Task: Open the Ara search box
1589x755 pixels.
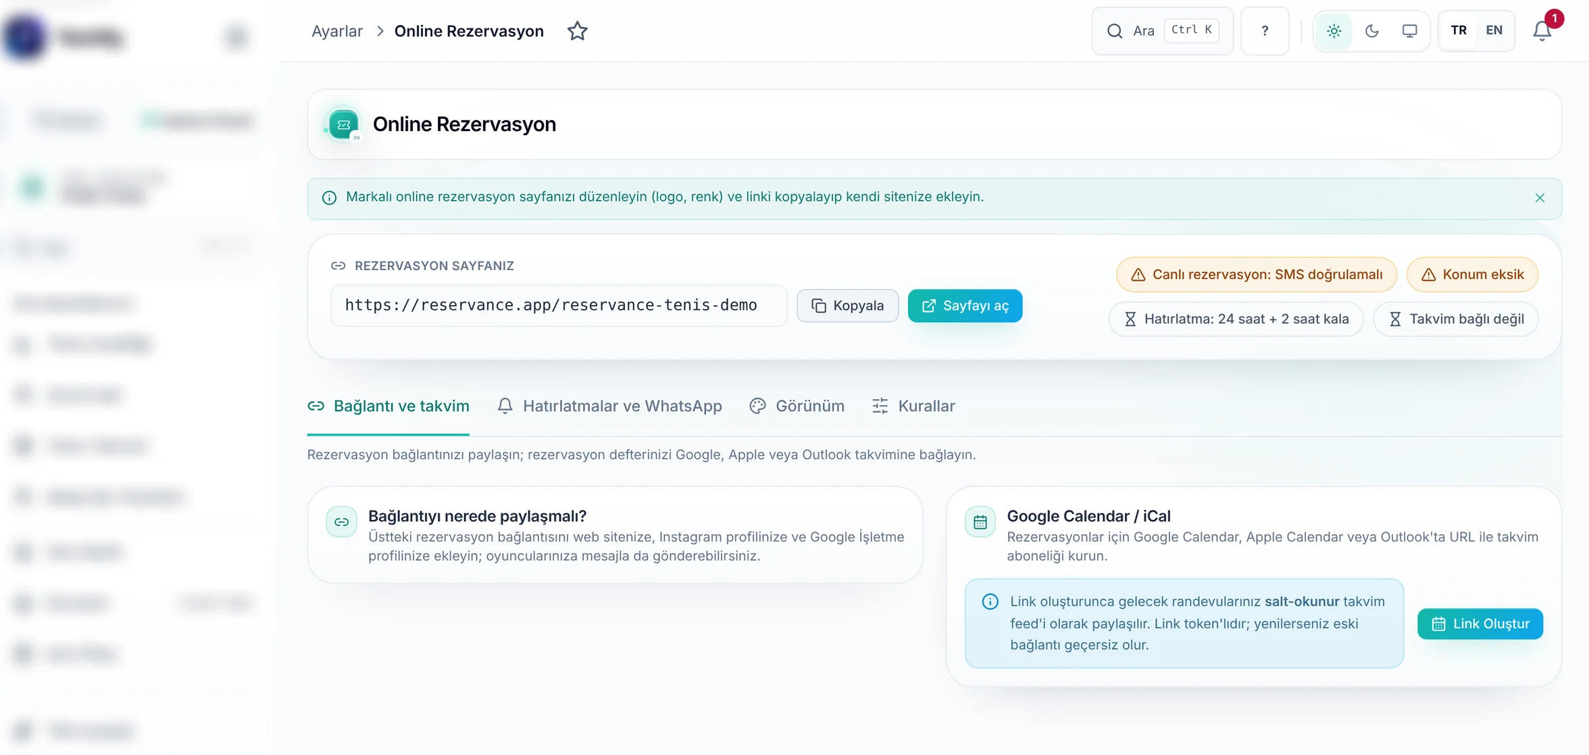Action: (1162, 31)
